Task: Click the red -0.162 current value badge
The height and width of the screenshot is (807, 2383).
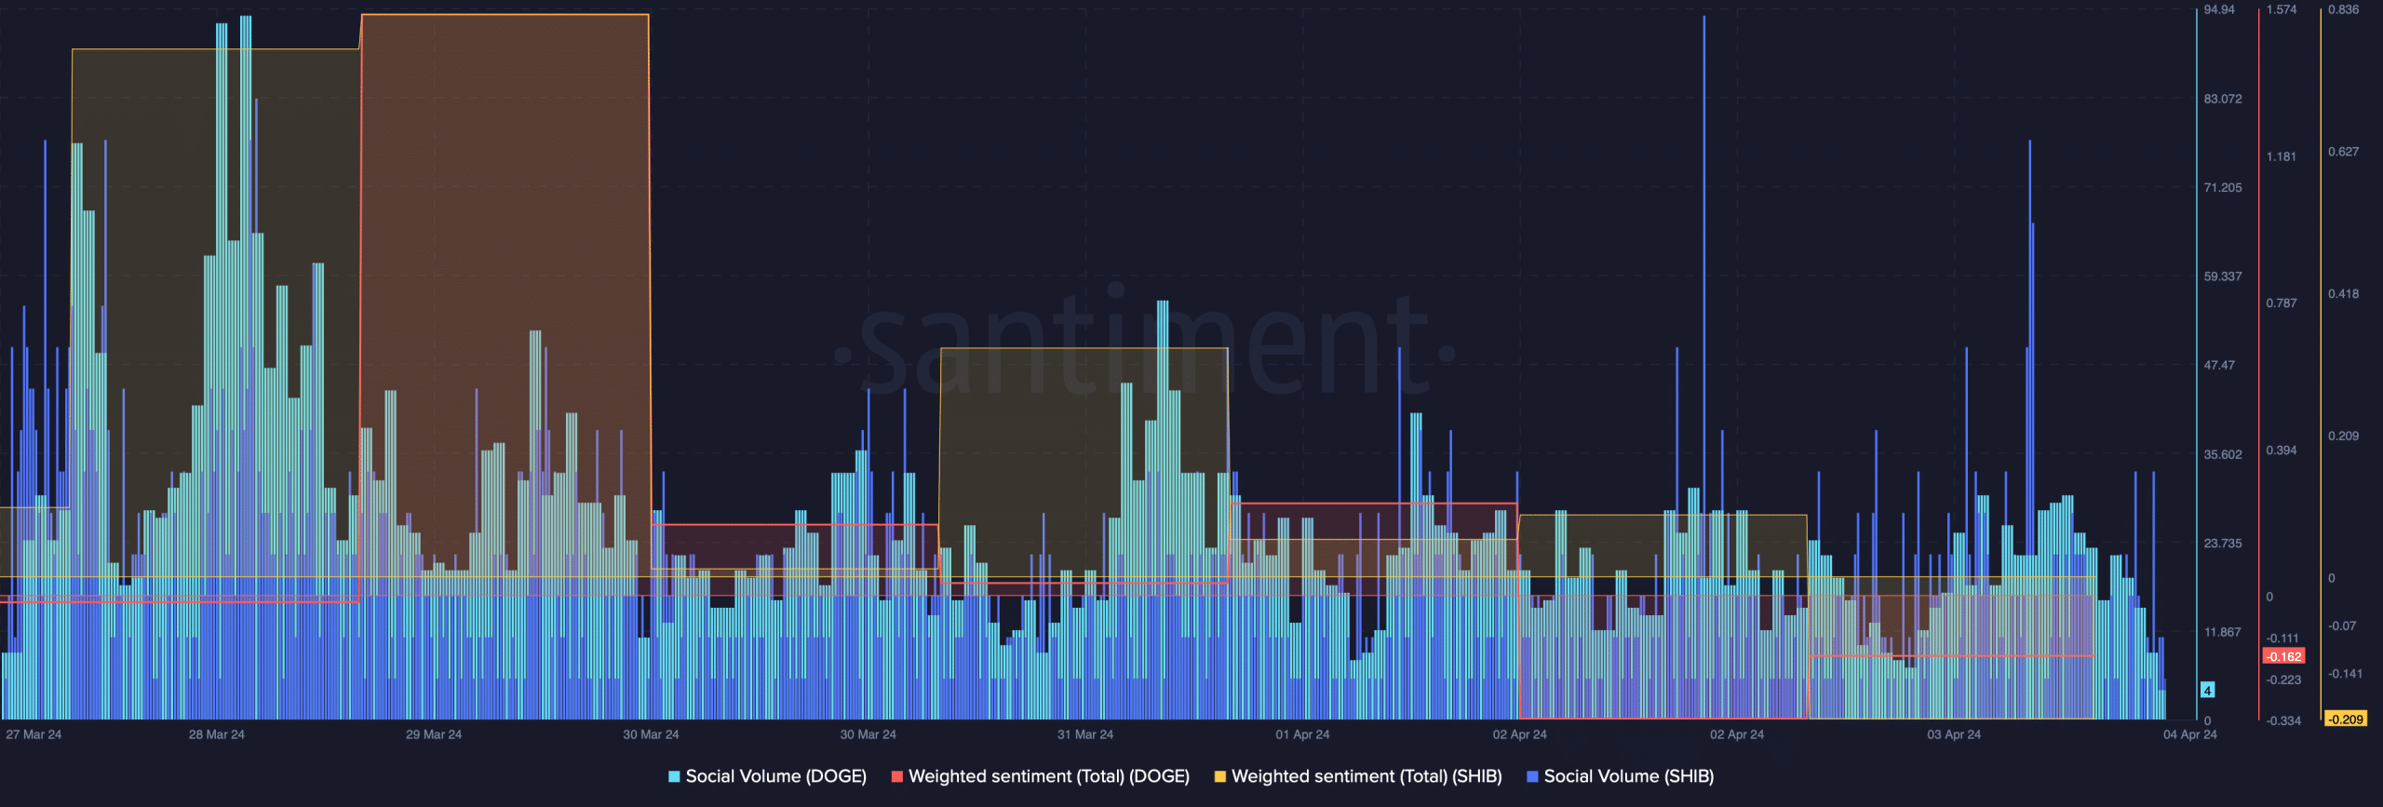Action: click(2283, 656)
